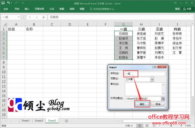Image resolution: width=195 pixels, height=128 pixels.
Task: Click the 名称 name field in dialog
Action: point(145,74)
